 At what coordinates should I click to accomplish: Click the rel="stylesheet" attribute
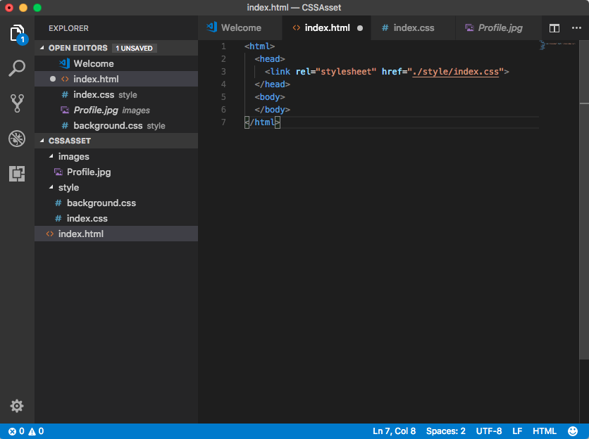tap(336, 71)
